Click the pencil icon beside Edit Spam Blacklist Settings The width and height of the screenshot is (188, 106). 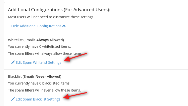[13, 99]
